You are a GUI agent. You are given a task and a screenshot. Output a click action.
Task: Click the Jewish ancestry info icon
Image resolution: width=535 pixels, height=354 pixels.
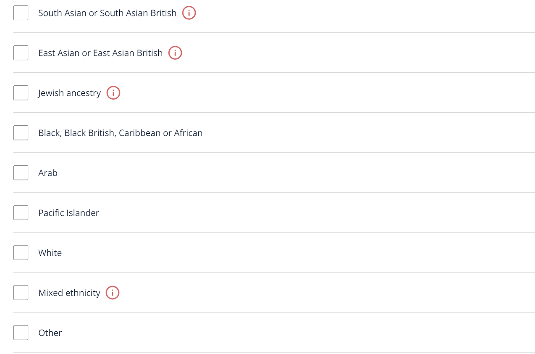pyautogui.click(x=113, y=93)
